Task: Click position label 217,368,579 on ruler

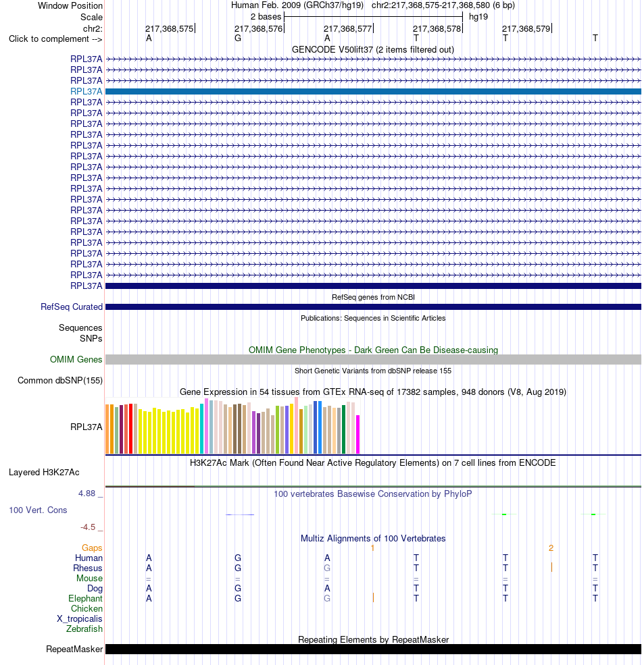Action: coord(526,28)
